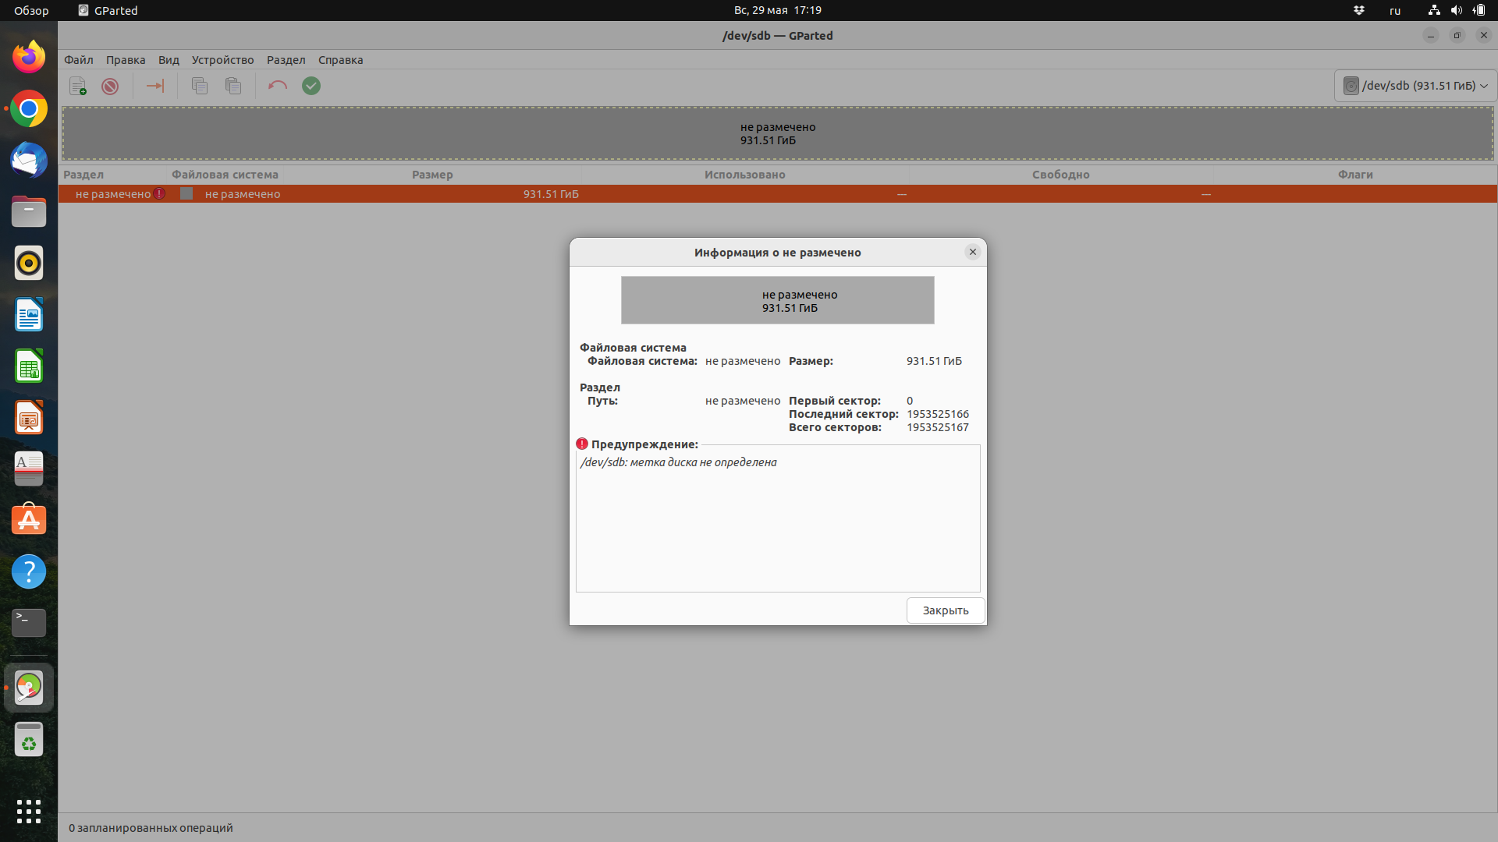Open the Раздел menu
Viewport: 1498px width, 842px height.
point(286,60)
